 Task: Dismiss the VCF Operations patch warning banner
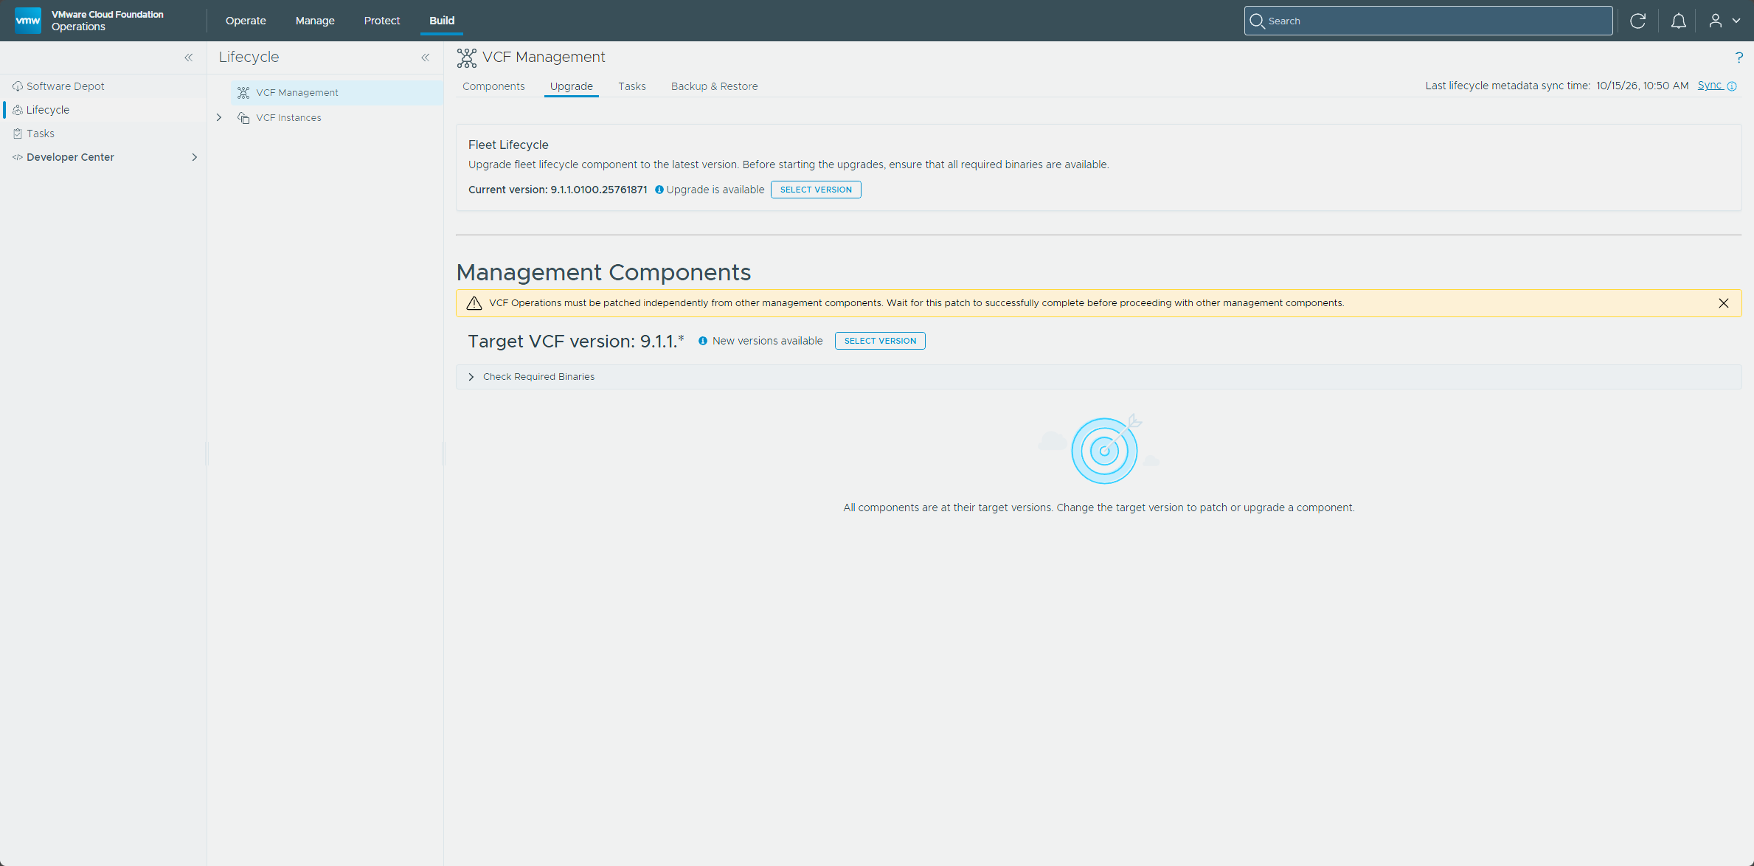[x=1723, y=303]
